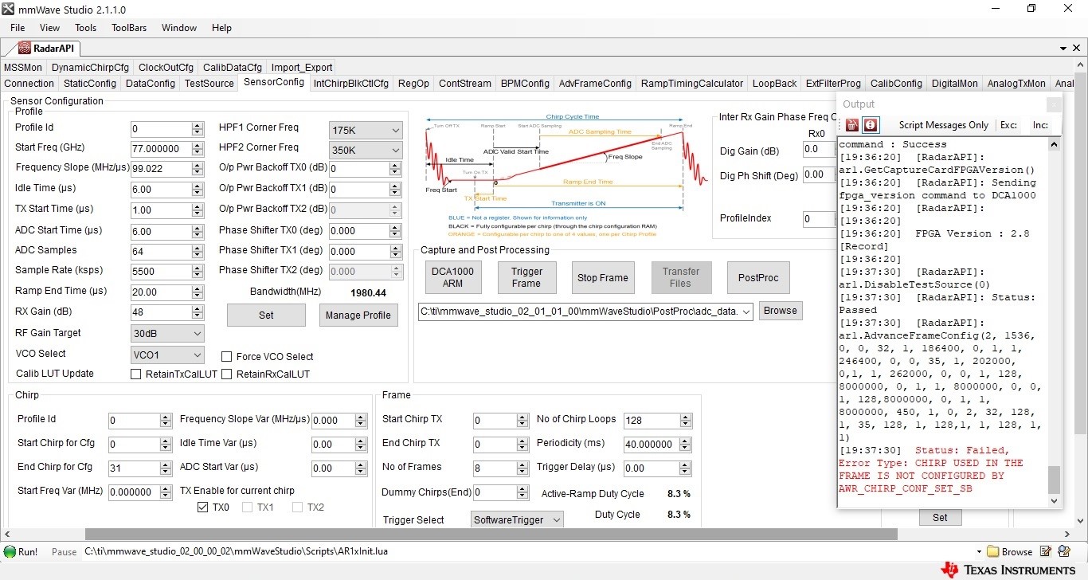Open the ToolBars menu
This screenshot has height=580, width=1088.
coord(129,28)
